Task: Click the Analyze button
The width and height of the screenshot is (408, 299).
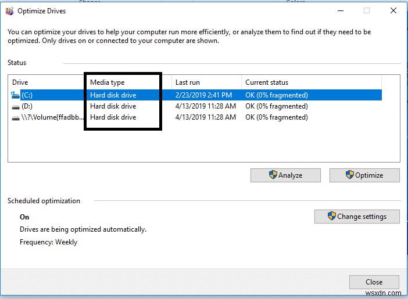Action: click(285, 175)
